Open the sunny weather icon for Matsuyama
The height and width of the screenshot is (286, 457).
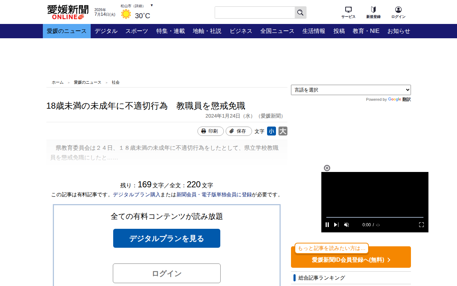coord(126,14)
